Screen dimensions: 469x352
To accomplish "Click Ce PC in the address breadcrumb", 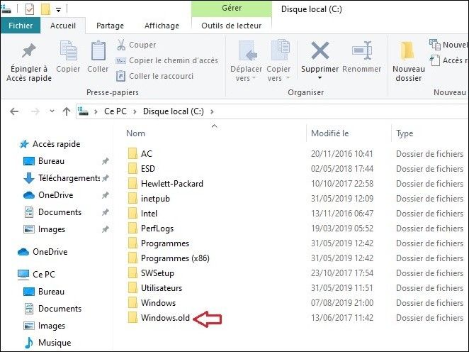I will point(115,111).
